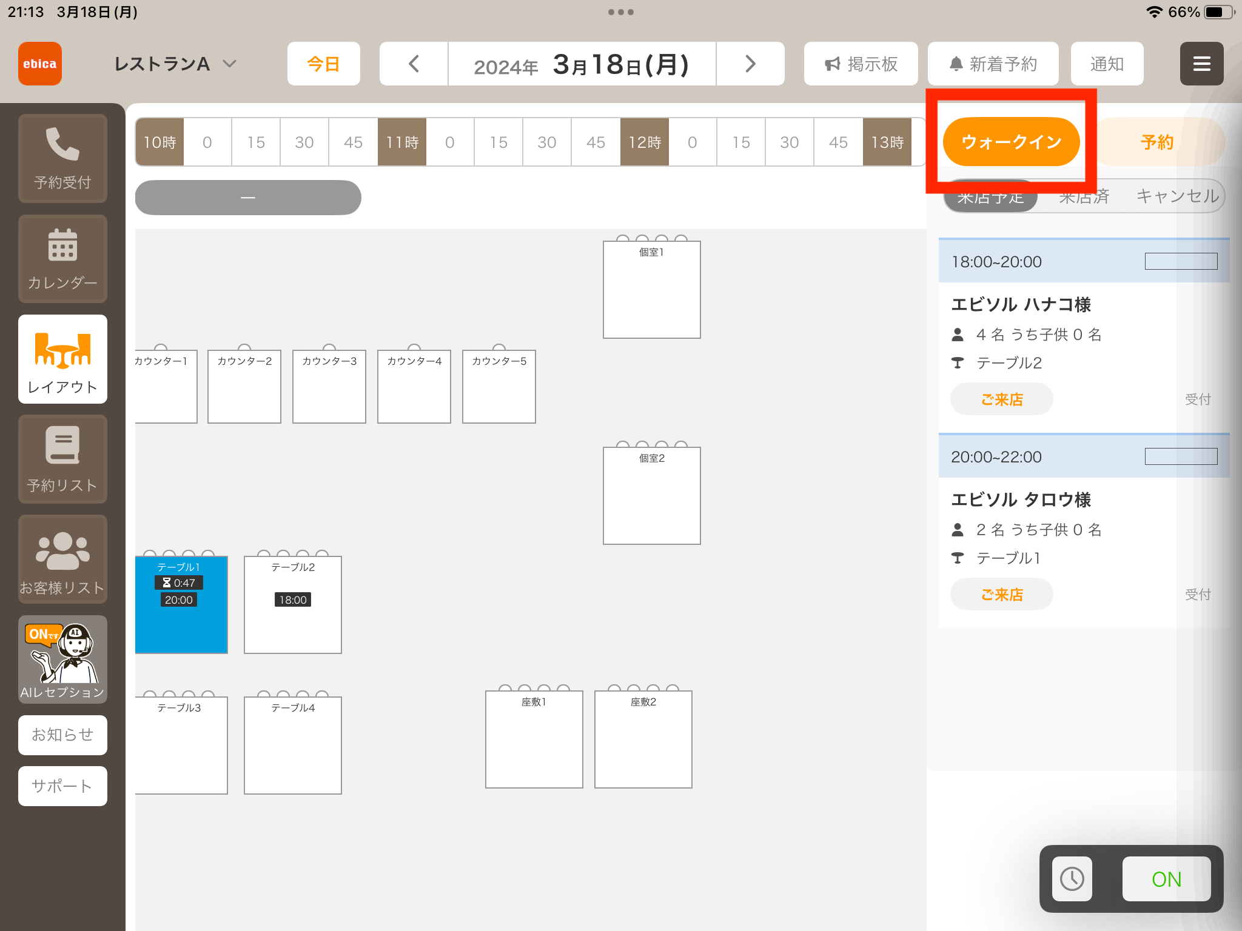Switch filter to 来店済
The height and width of the screenshot is (931, 1242).
click(x=1084, y=197)
